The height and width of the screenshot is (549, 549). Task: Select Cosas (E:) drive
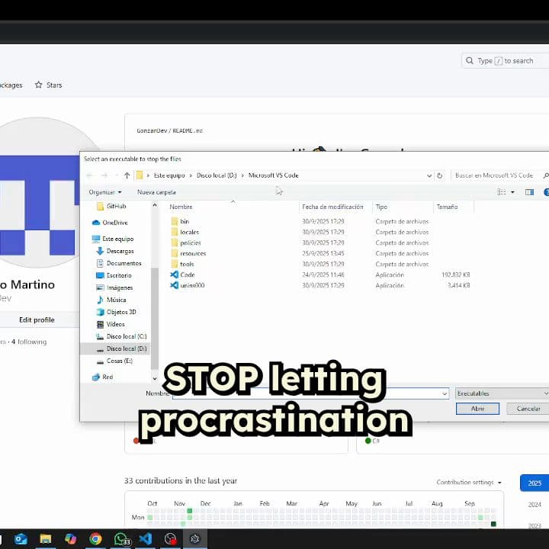pos(114,361)
